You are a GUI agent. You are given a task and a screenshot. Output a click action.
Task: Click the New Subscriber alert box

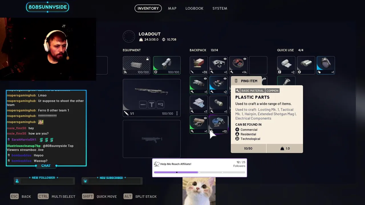click(x=112, y=181)
